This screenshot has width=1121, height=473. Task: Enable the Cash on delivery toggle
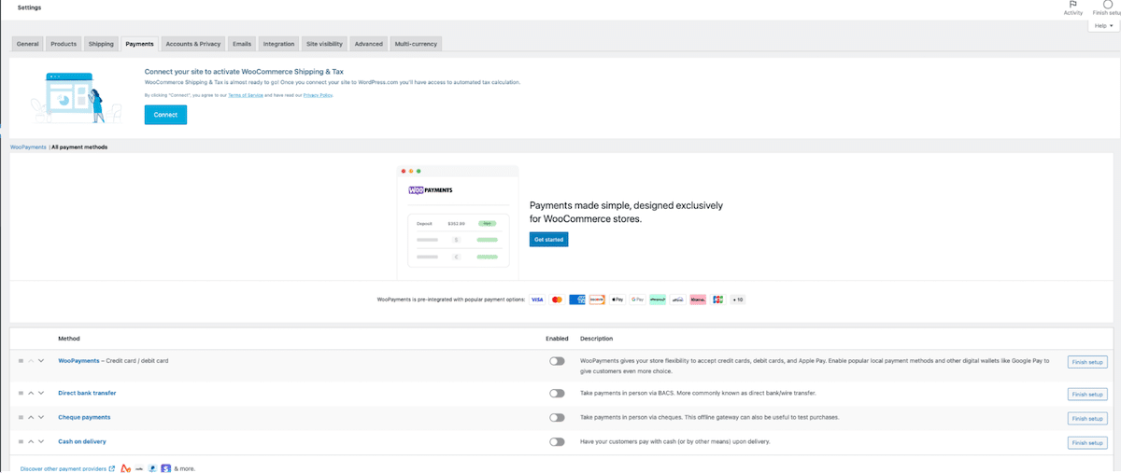[x=557, y=441]
